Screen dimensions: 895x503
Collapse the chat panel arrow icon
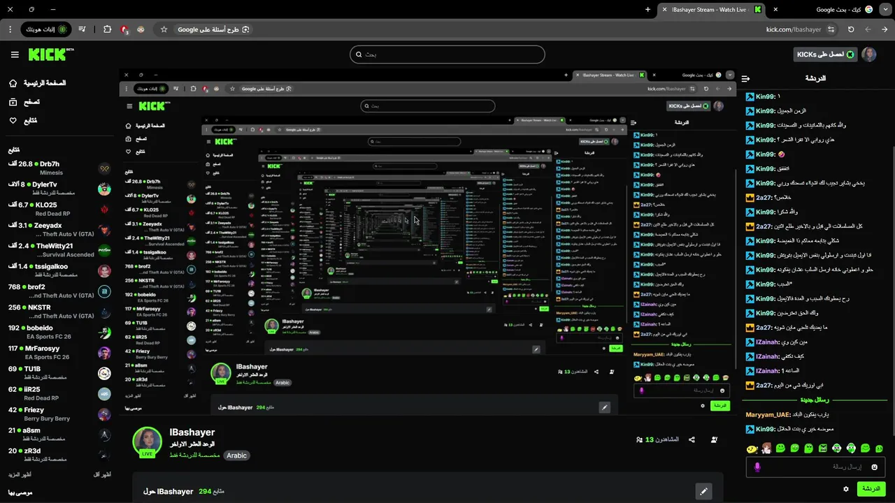(x=745, y=78)
